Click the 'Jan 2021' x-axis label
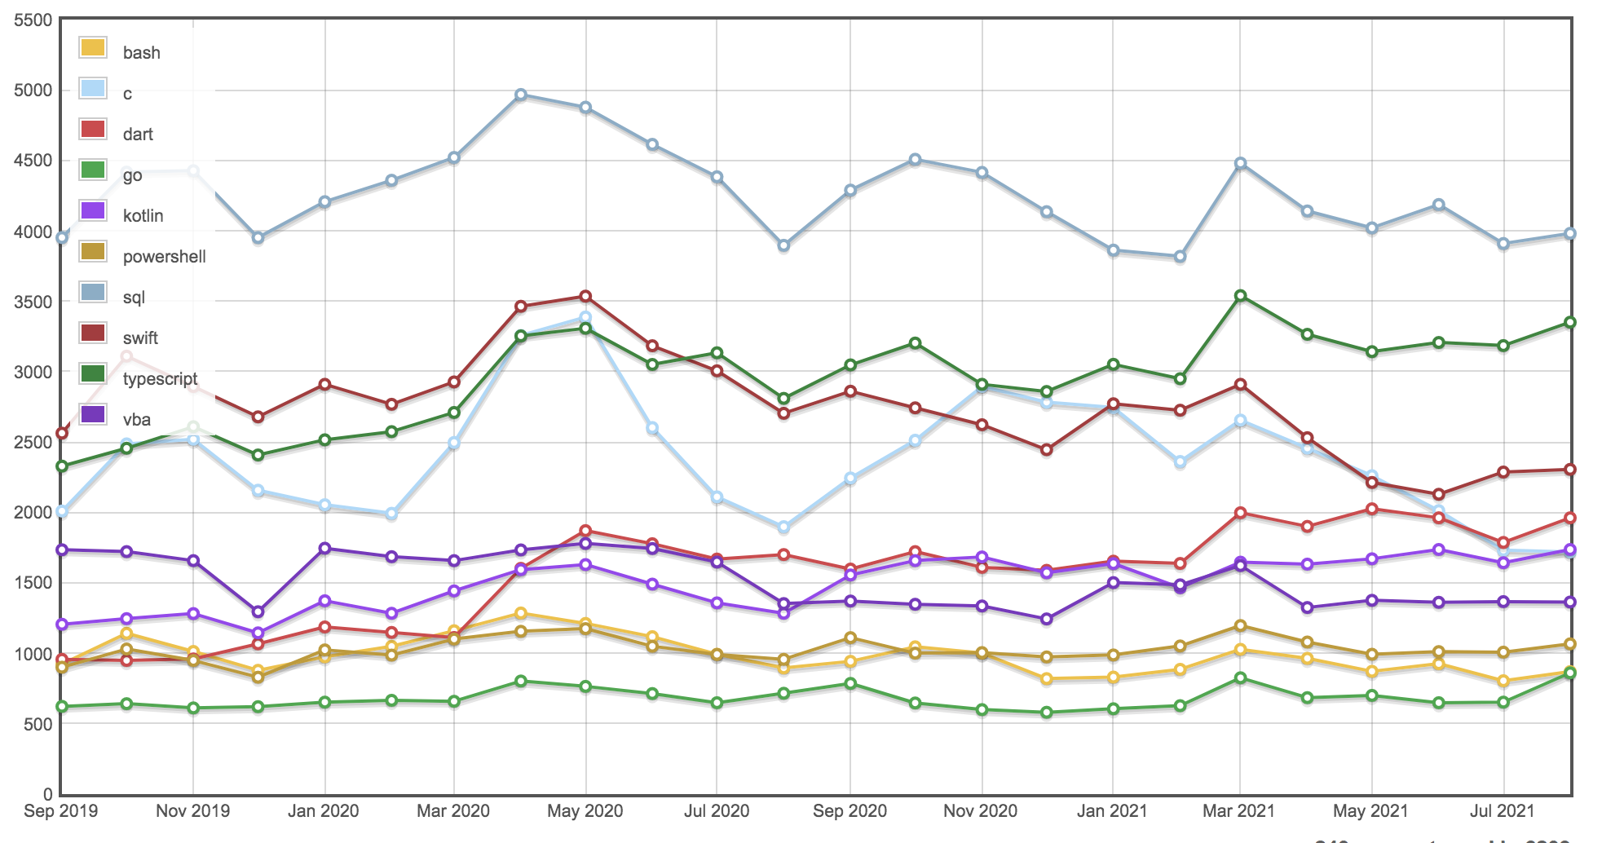The height and width of the screenshot is (843, 1624). 1112,811
